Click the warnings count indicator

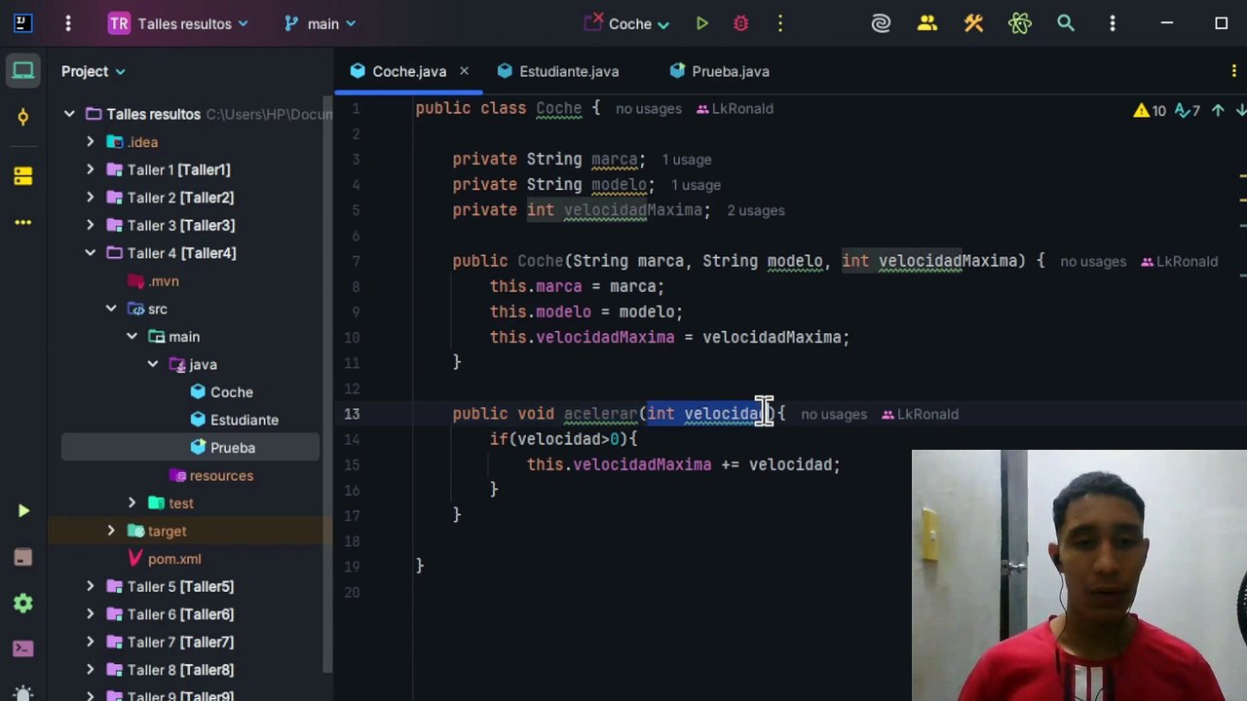click(x=1150, y=110)
